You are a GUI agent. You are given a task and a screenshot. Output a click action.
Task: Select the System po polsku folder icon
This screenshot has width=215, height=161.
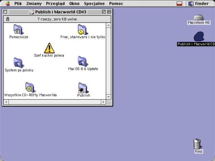click(18, 63)
